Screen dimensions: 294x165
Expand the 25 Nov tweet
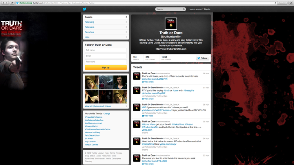tap(145, 133)
